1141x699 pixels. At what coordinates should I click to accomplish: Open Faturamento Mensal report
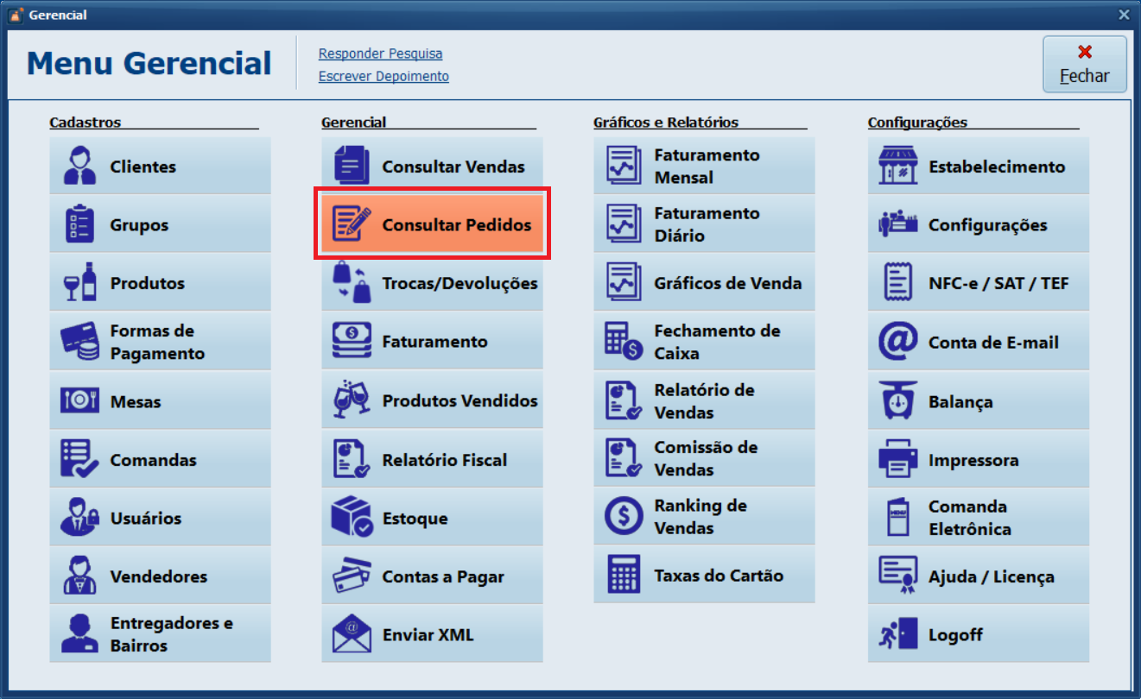click(x=704, y=167)
